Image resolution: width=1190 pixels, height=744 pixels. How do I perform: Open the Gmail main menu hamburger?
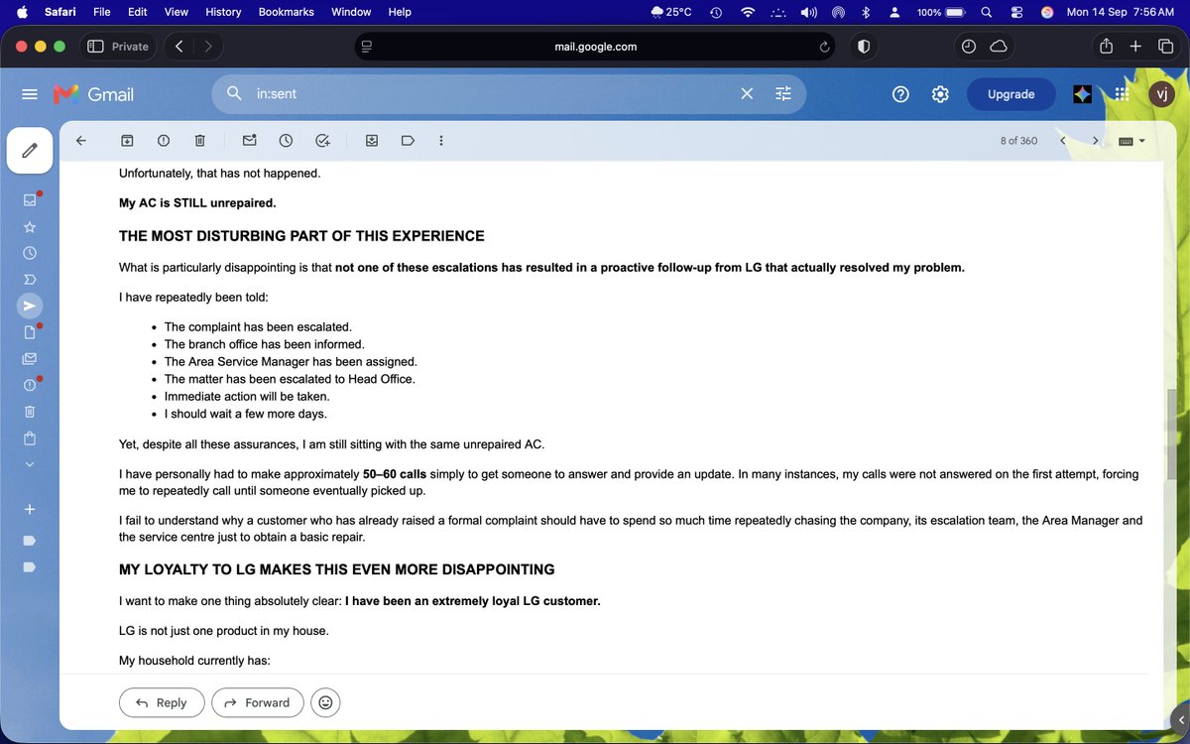point(30,94)
